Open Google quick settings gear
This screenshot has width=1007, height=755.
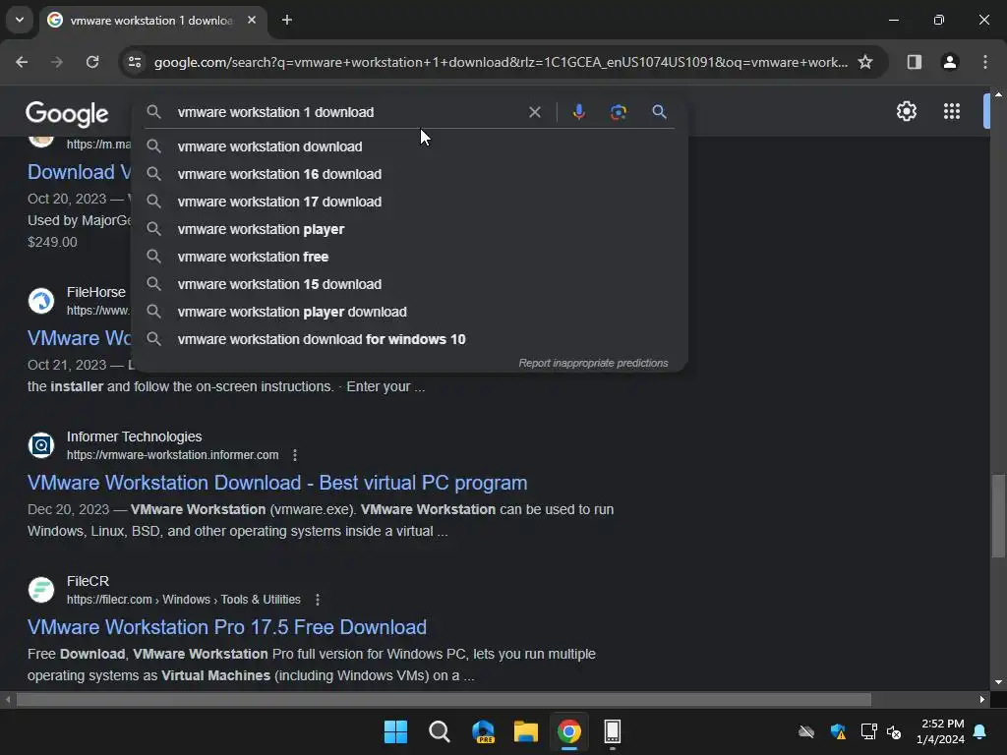(906, 111)
